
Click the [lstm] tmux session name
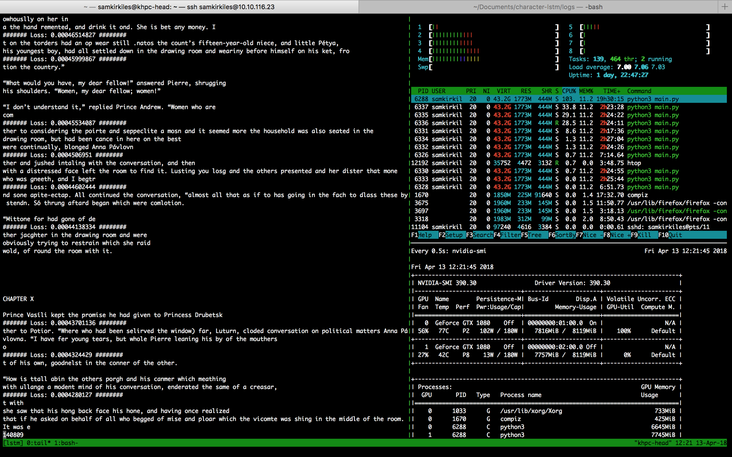click(x=13, y=443)
